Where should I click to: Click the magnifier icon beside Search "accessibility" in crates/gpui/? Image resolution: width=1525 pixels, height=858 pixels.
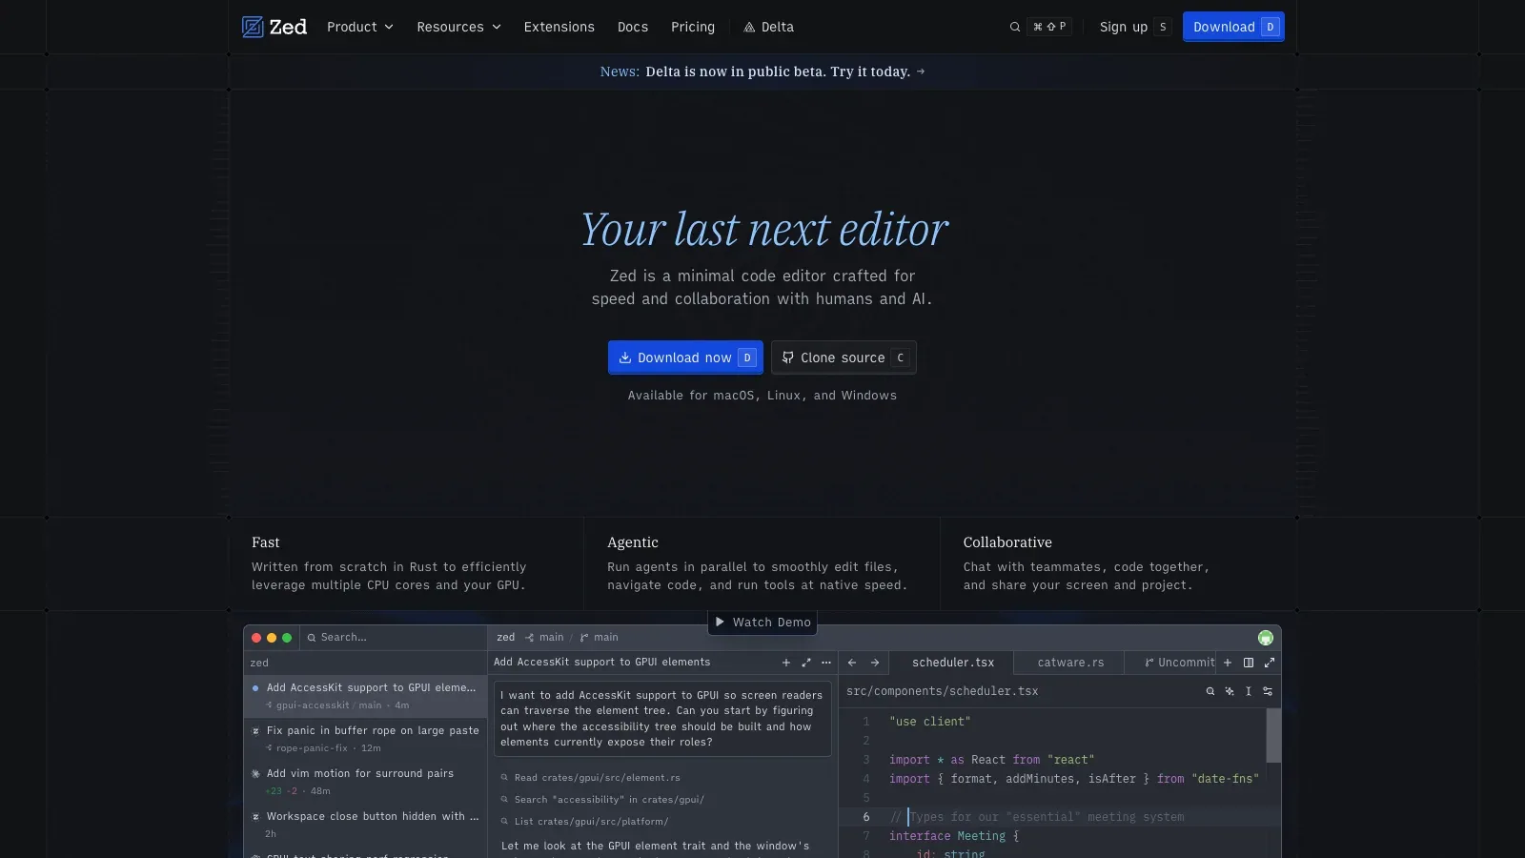[x=505, y=800]
